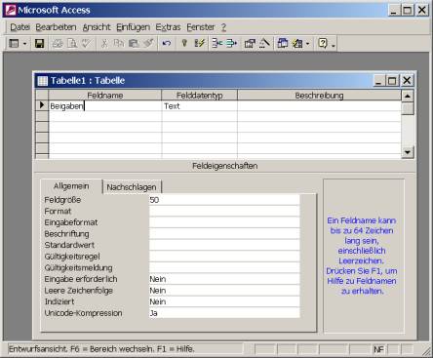Click the Beigaben field name cell
Viewport: 433px width, 358px height.
[105, 106]
